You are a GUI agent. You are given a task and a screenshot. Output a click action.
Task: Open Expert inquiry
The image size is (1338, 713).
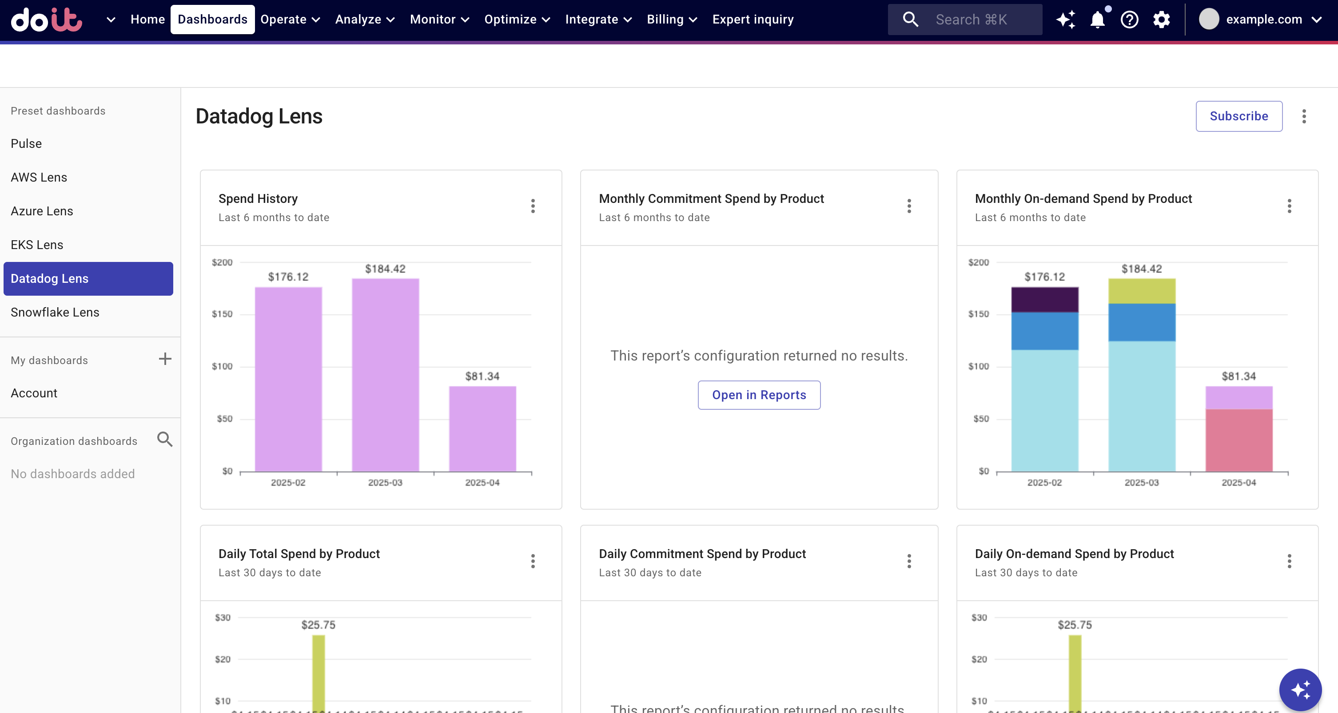click(753, 20)
